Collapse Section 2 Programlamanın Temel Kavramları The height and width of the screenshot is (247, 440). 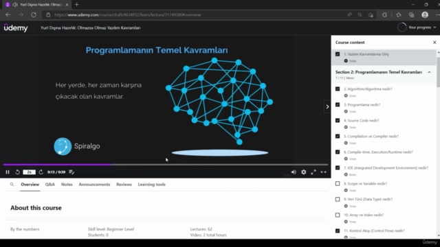coord(429,72)
